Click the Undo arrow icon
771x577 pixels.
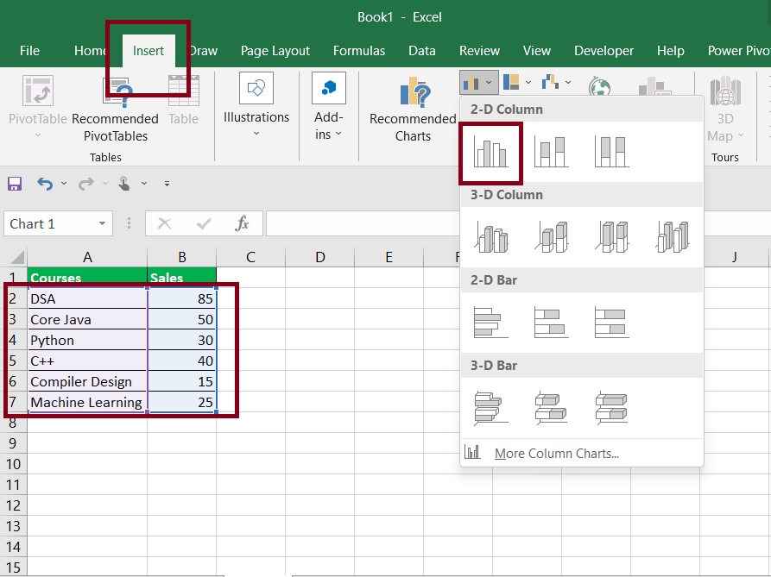pos(45,184)
